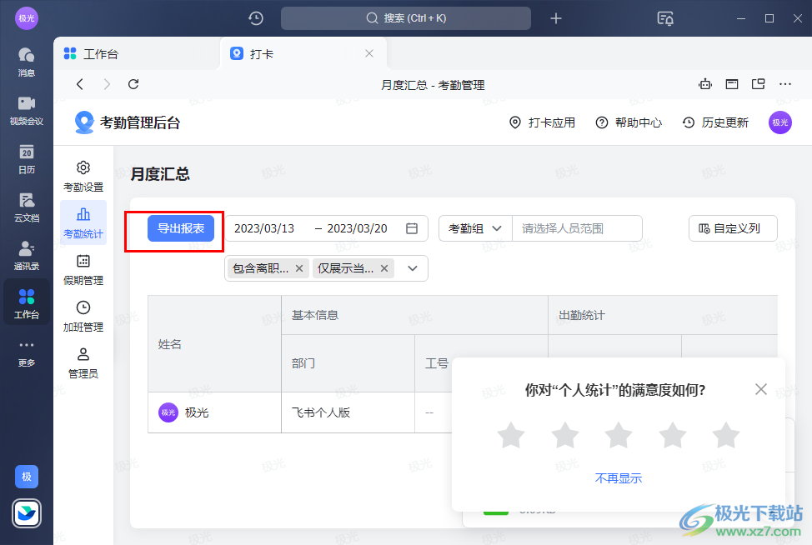
Task: Open Cloud Docs (云文档) in sidebar
Action: pyautogui.click(x=27, y=207)
